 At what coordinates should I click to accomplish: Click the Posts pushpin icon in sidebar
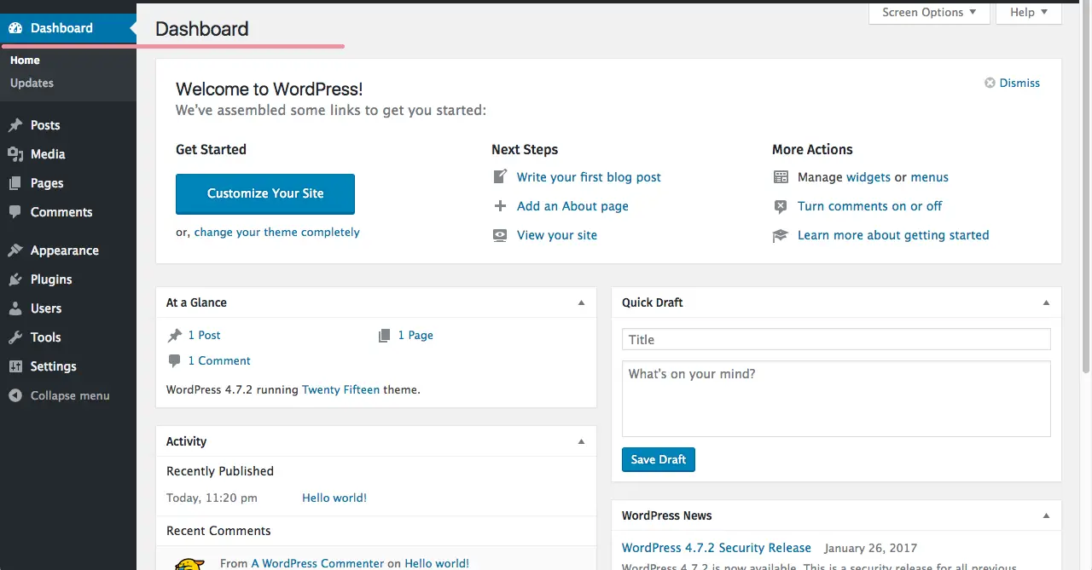pyautogui.click(x=15, y=125)
